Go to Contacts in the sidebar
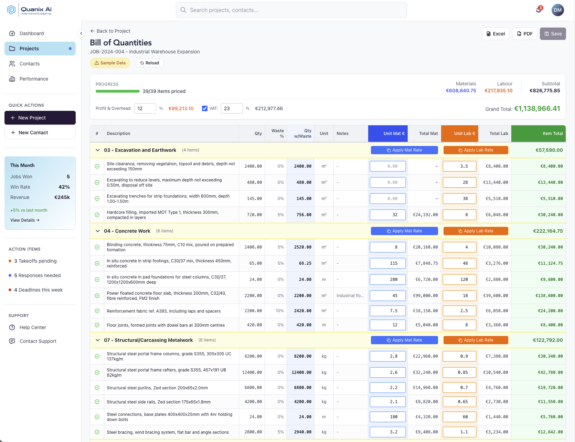Image resolution: width=575 pixels, height=442 pixels. pyautogui.click(x=30, y=64)
